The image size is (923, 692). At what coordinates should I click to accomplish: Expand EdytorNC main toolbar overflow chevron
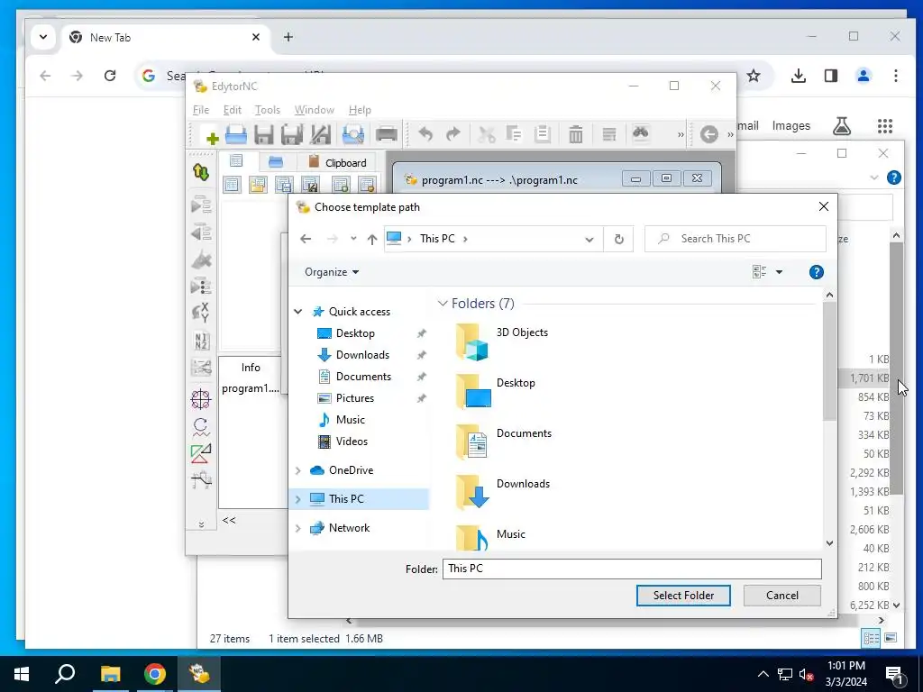coord(681,135)
